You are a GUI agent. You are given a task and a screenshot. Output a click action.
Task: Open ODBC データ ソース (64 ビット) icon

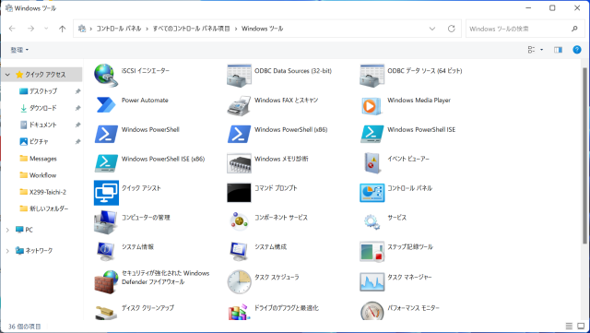coord(372,76)
